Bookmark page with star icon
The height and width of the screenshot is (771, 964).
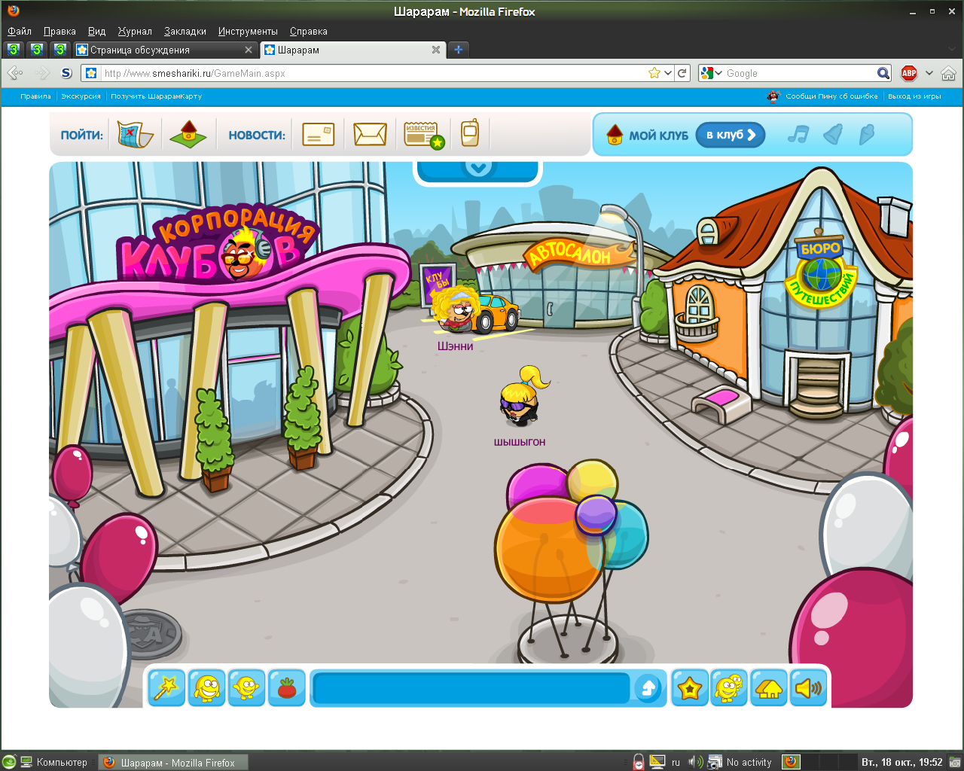(x=654, y=73)
